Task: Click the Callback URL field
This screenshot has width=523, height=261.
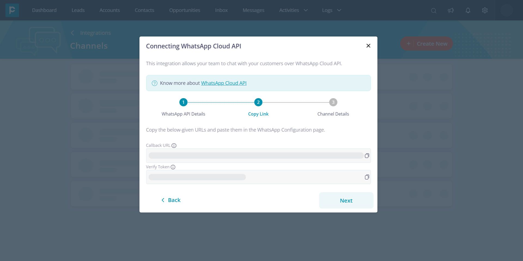Action: [258, 156]
